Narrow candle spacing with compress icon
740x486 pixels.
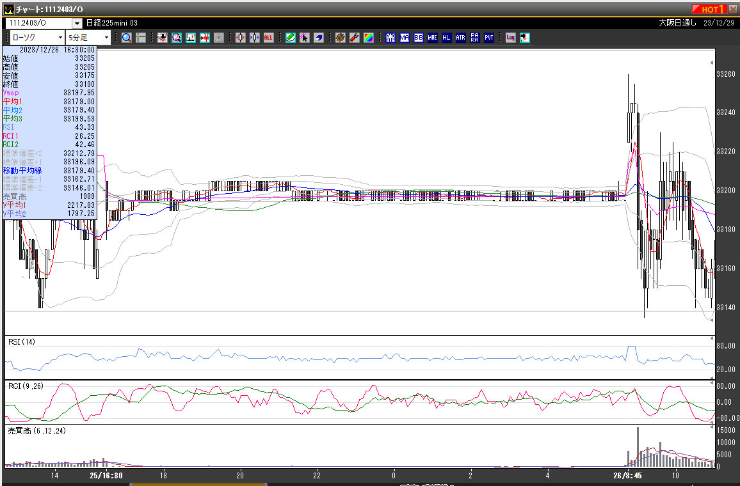click(255, 38)
